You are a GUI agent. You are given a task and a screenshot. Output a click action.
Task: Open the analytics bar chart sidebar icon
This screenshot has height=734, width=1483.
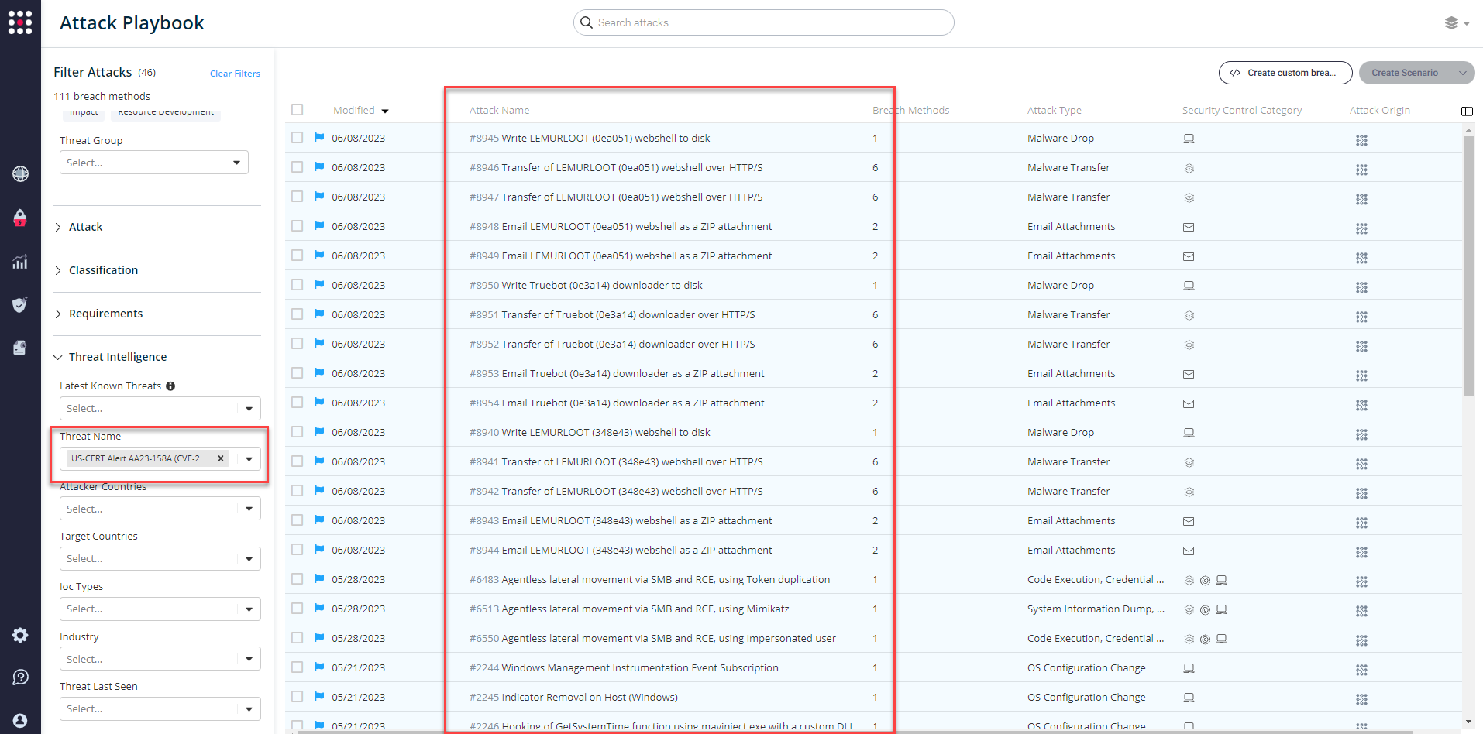pos(20,262)
